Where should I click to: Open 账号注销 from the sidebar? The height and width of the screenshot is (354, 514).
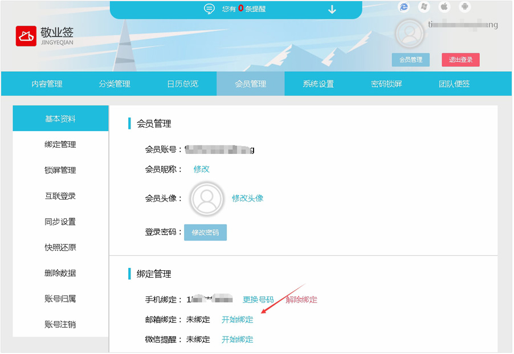click(60, 324)
